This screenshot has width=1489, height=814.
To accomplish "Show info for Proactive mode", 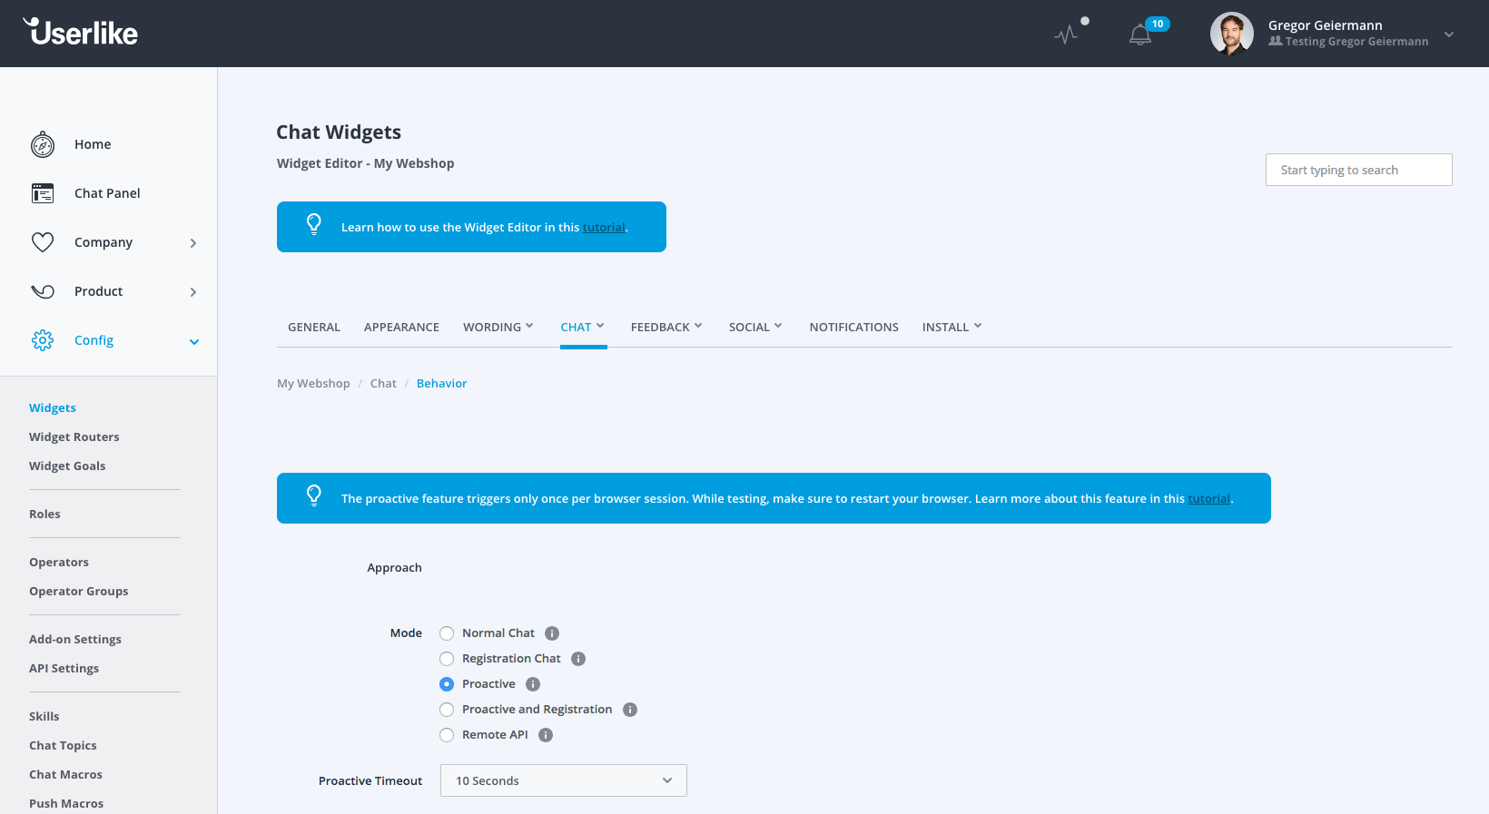I will click(533, 684).
